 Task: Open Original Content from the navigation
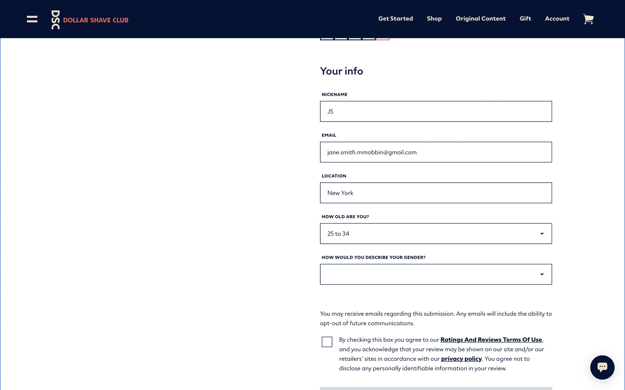coord(480,19)
